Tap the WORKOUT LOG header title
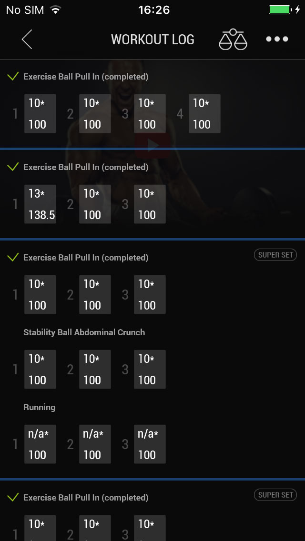The width and height of the screenshot is (305, 541). pos(152,40)
